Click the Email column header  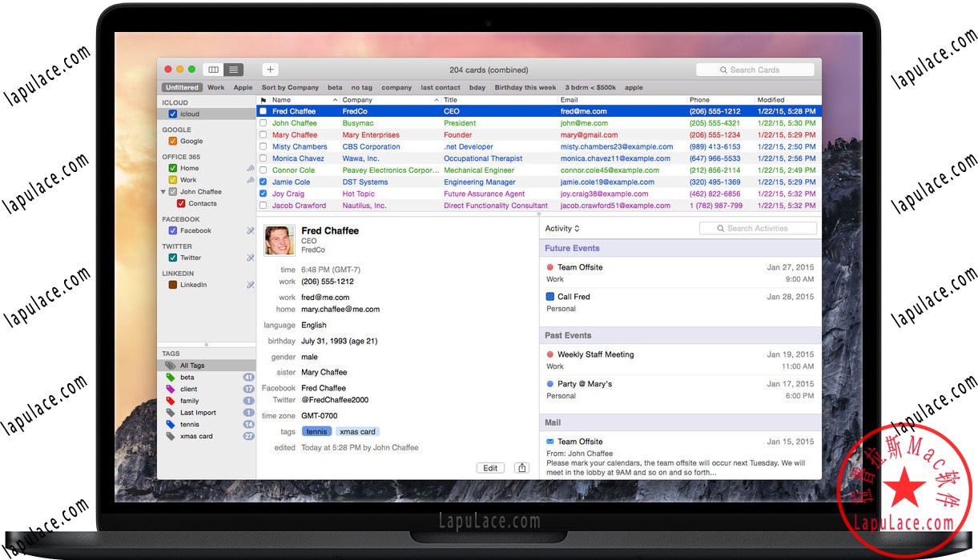[622, 100]
